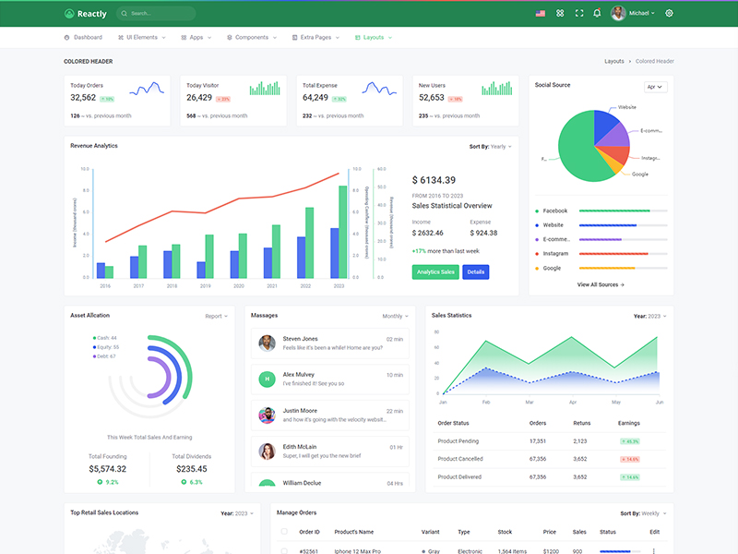This screenshot has width=738, height=554.
Task: Open Steven Jones message
Action: (330, 343)
